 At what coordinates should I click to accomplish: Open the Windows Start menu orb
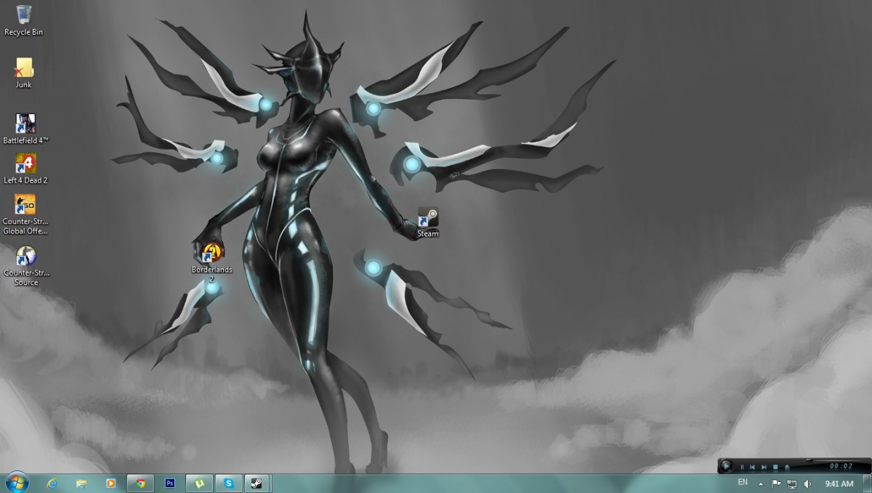[17, 482]
